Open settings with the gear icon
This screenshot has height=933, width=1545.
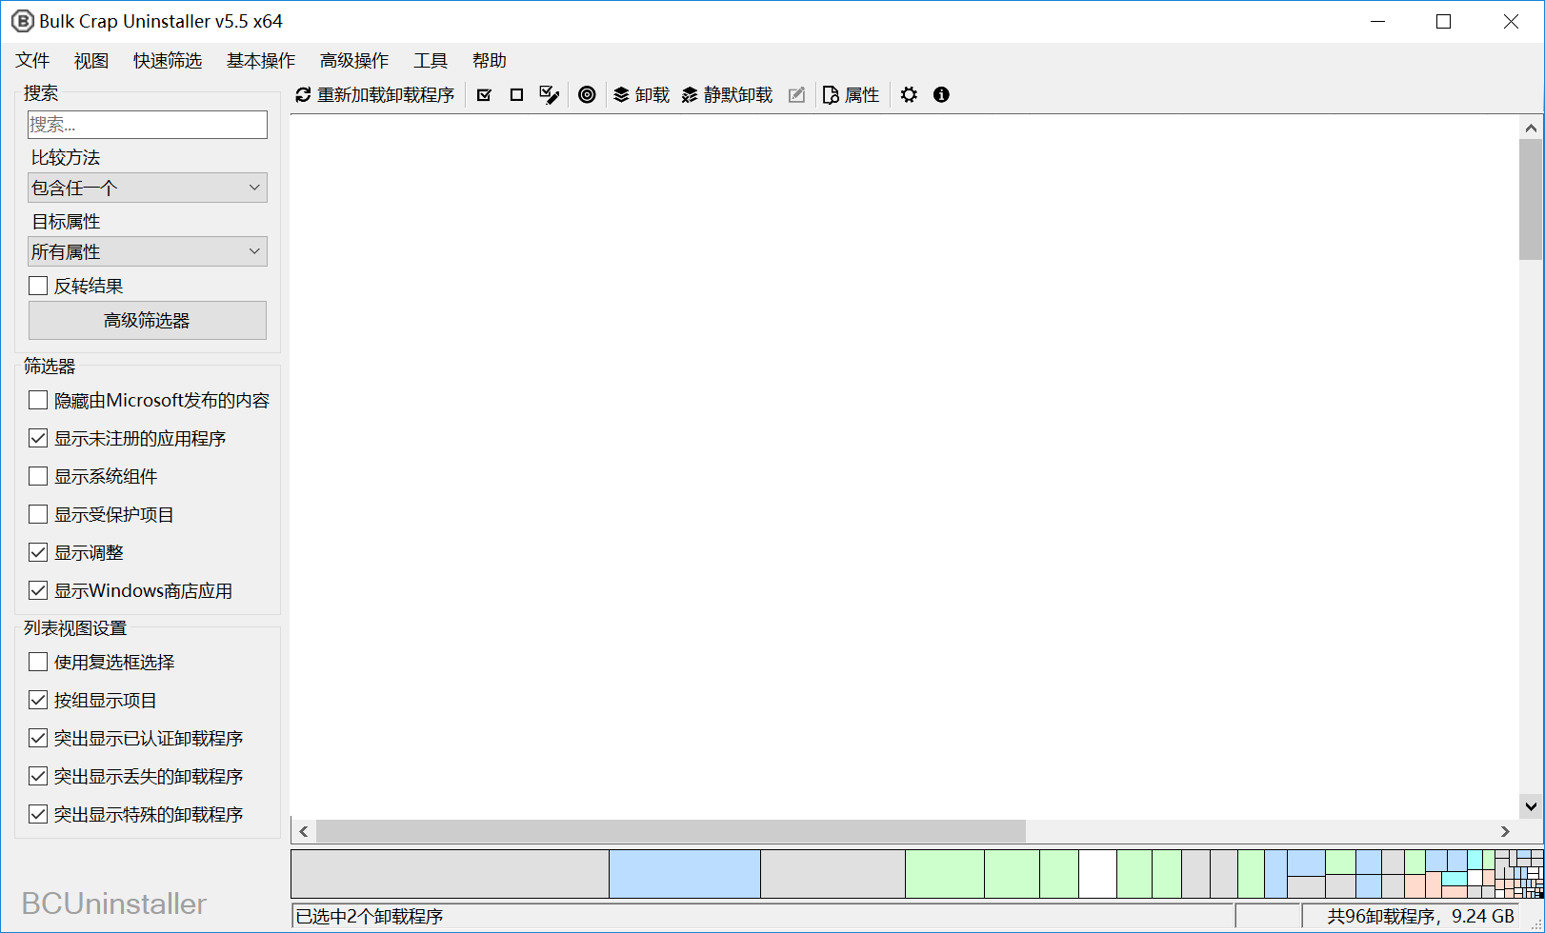pos(909,94)
